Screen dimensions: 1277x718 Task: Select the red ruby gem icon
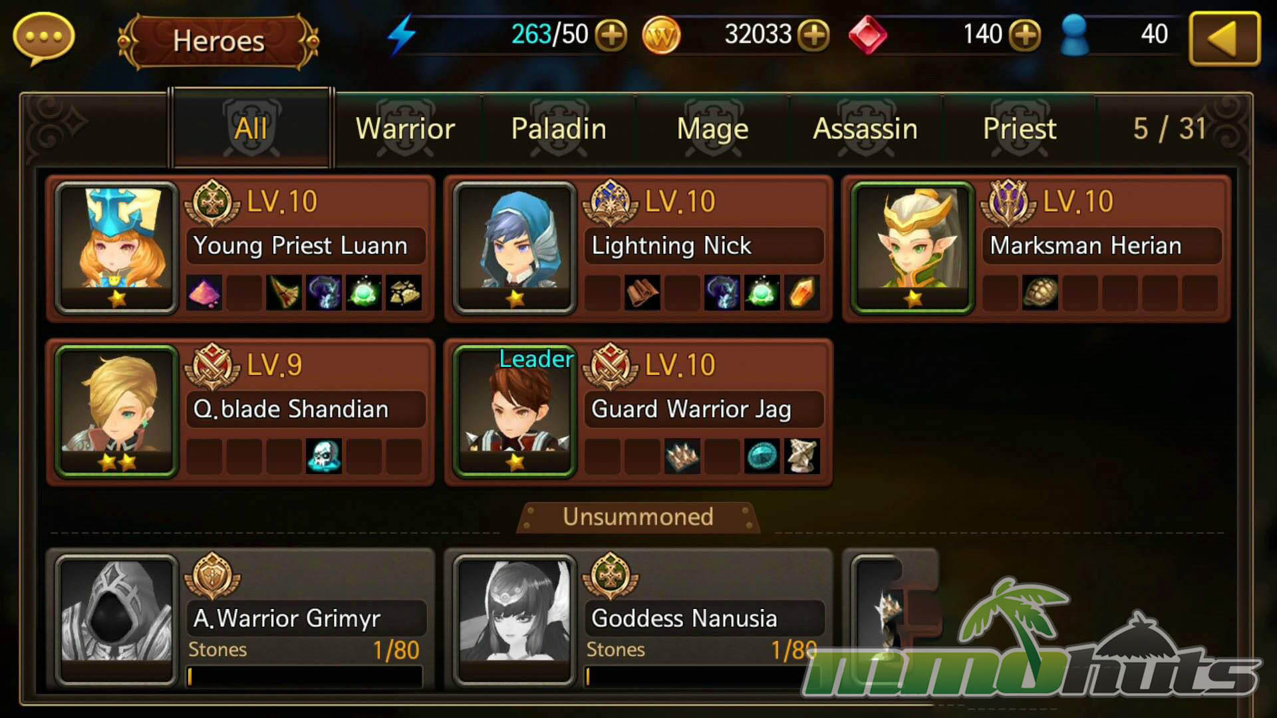867,35
